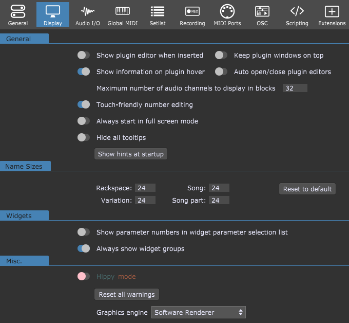Image resolution: width=349 pixels, height=323 pixels.
Task: Turn on Hide all tooltips
Action: click(x=84, y=137)
